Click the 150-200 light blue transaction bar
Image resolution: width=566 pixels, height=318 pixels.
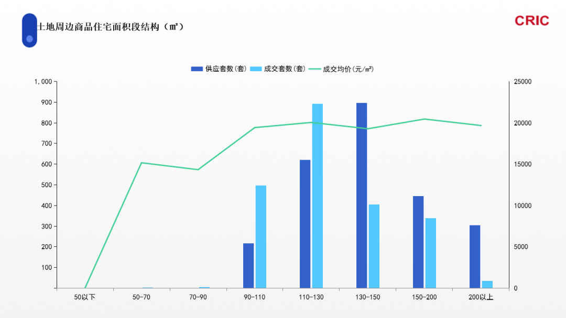pyautogui.click(x=431, y=253)
